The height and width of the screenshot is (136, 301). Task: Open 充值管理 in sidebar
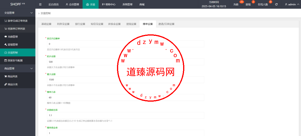(18, 37)
